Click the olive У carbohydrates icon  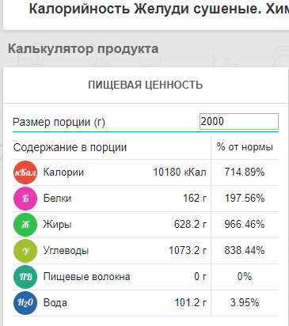[25, 251]
